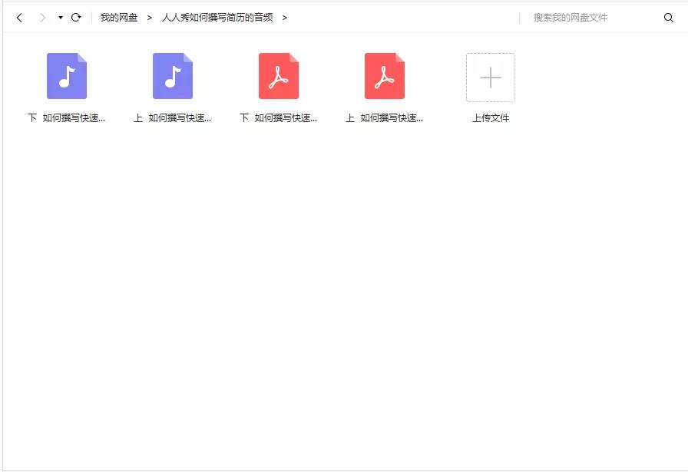Expand the arrow after 我的网盘
The width and height of the screenshot is (688, 472).
[x=150, y=18]
